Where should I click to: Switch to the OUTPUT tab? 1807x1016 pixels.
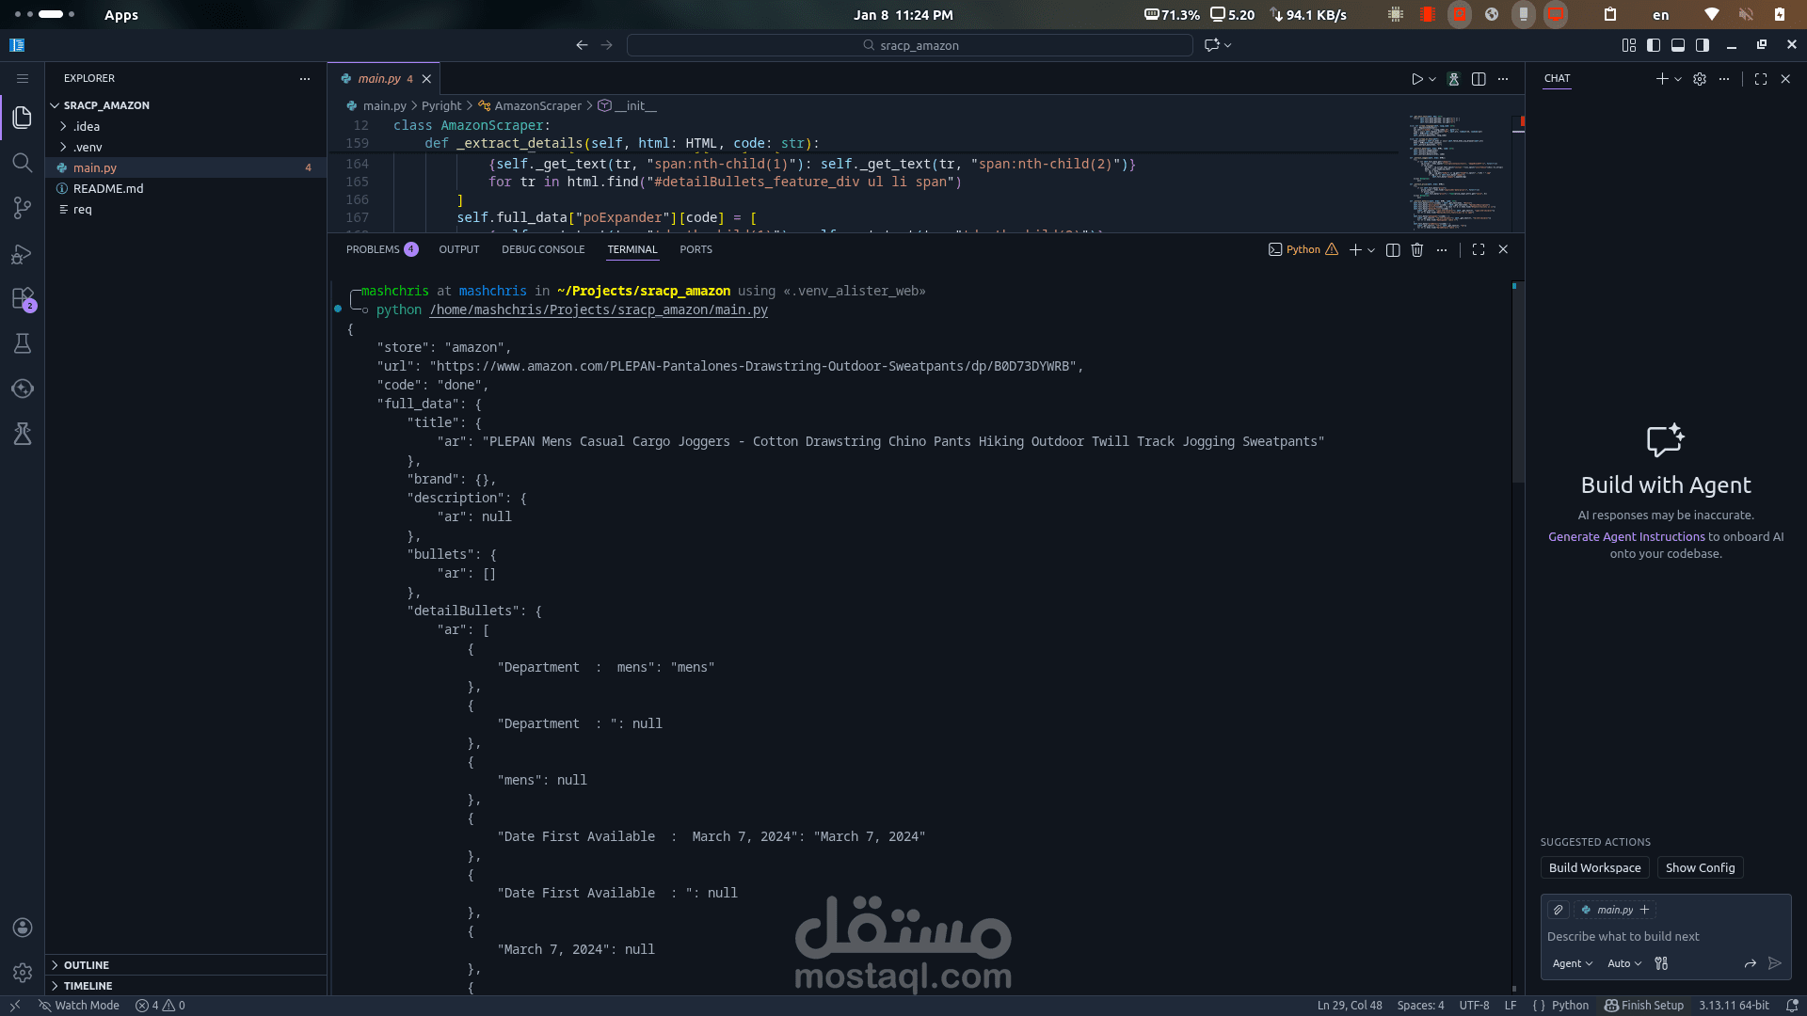tap(459, 249)
